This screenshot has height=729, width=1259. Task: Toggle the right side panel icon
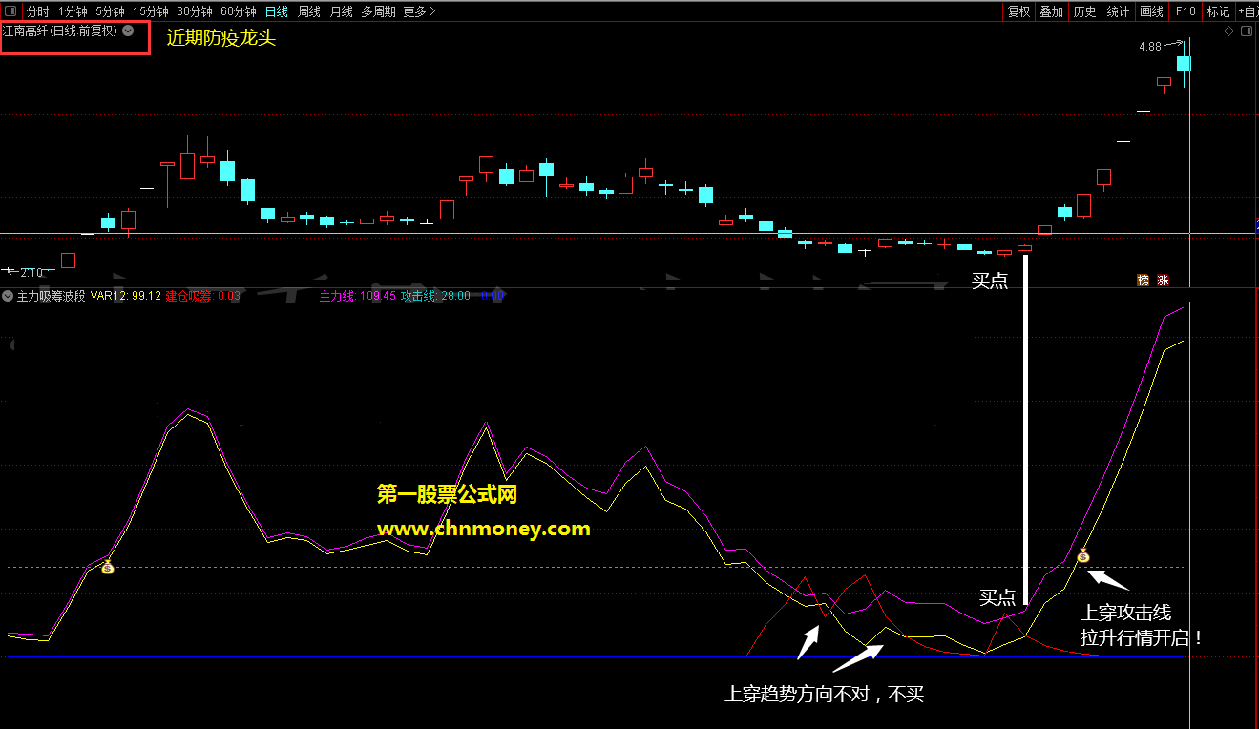(x=1247, y=31)
